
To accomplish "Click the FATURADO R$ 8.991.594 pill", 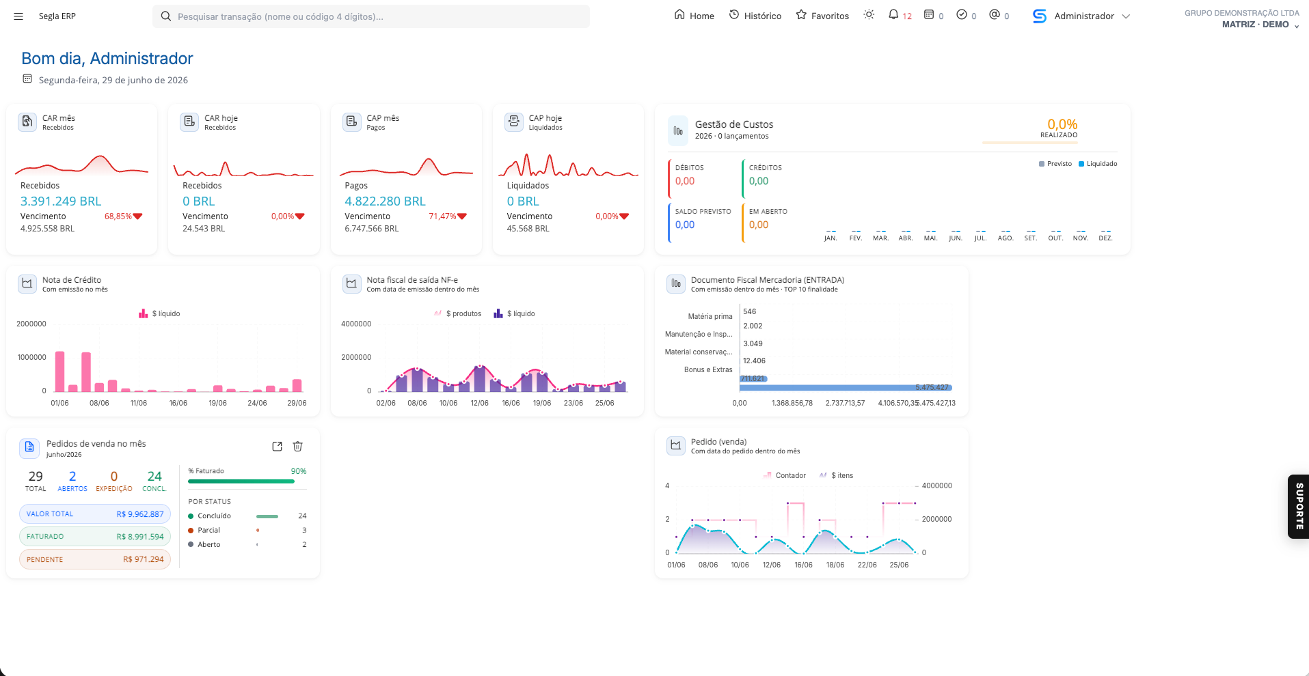I will (x=95, y=537).
